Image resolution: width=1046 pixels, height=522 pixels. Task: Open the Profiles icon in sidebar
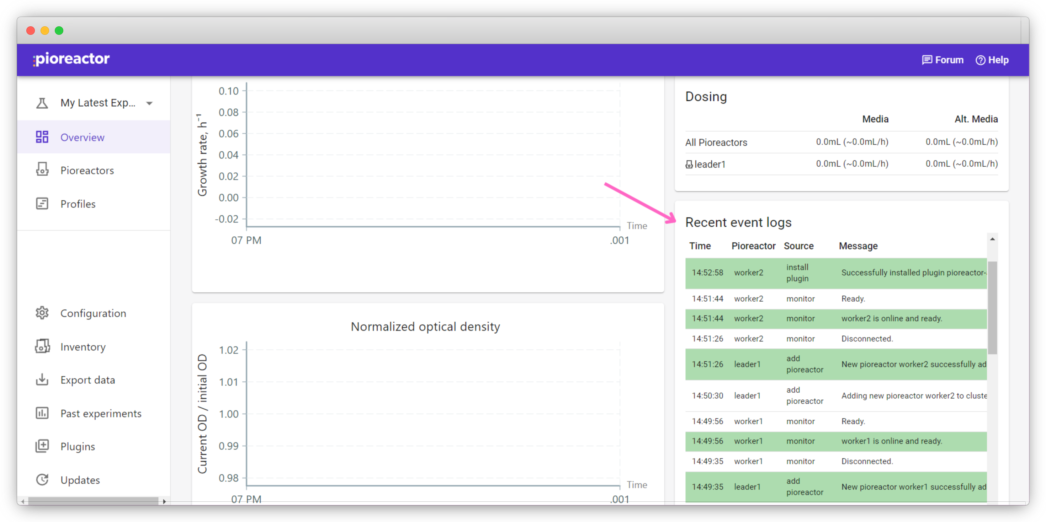(x=42, y=204)
